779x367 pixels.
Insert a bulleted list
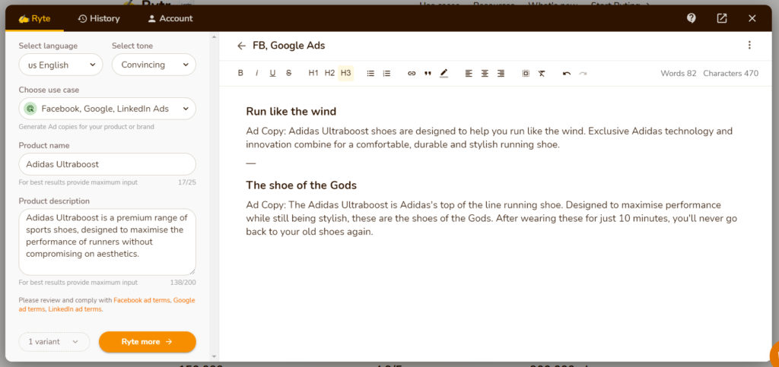coord(370,74)
